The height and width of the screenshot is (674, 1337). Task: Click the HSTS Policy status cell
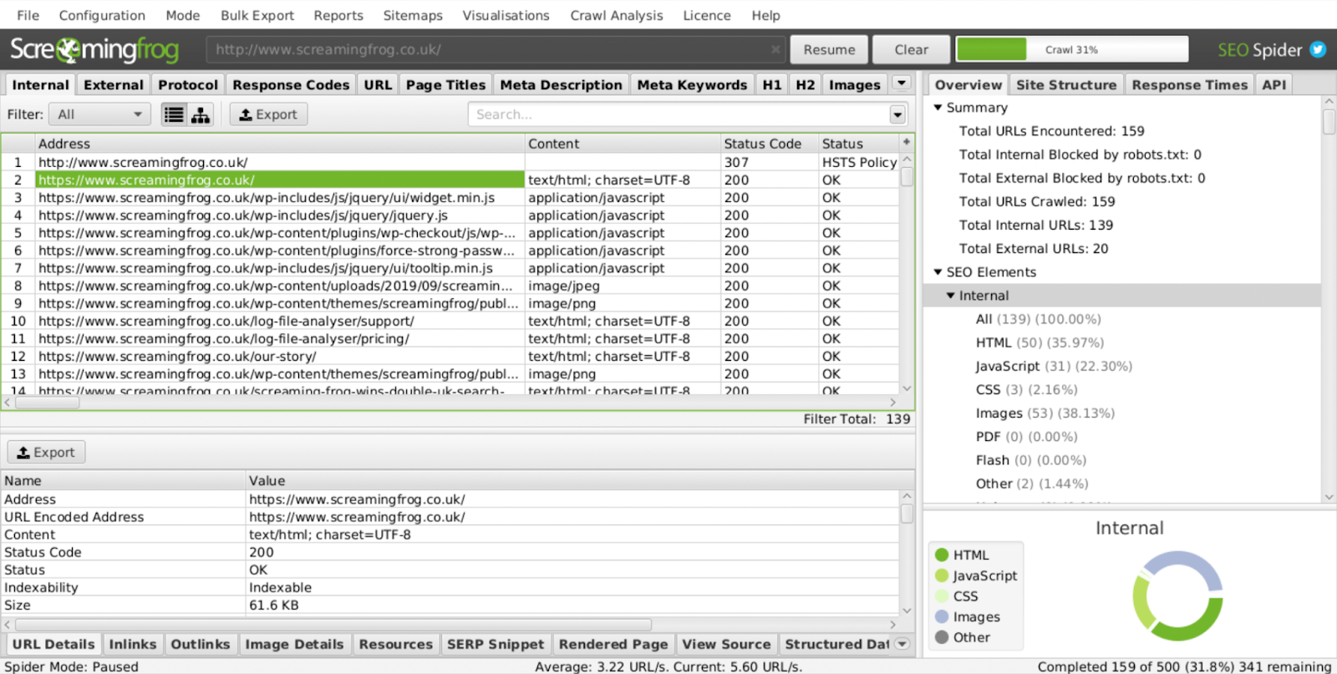coord(859,162)
